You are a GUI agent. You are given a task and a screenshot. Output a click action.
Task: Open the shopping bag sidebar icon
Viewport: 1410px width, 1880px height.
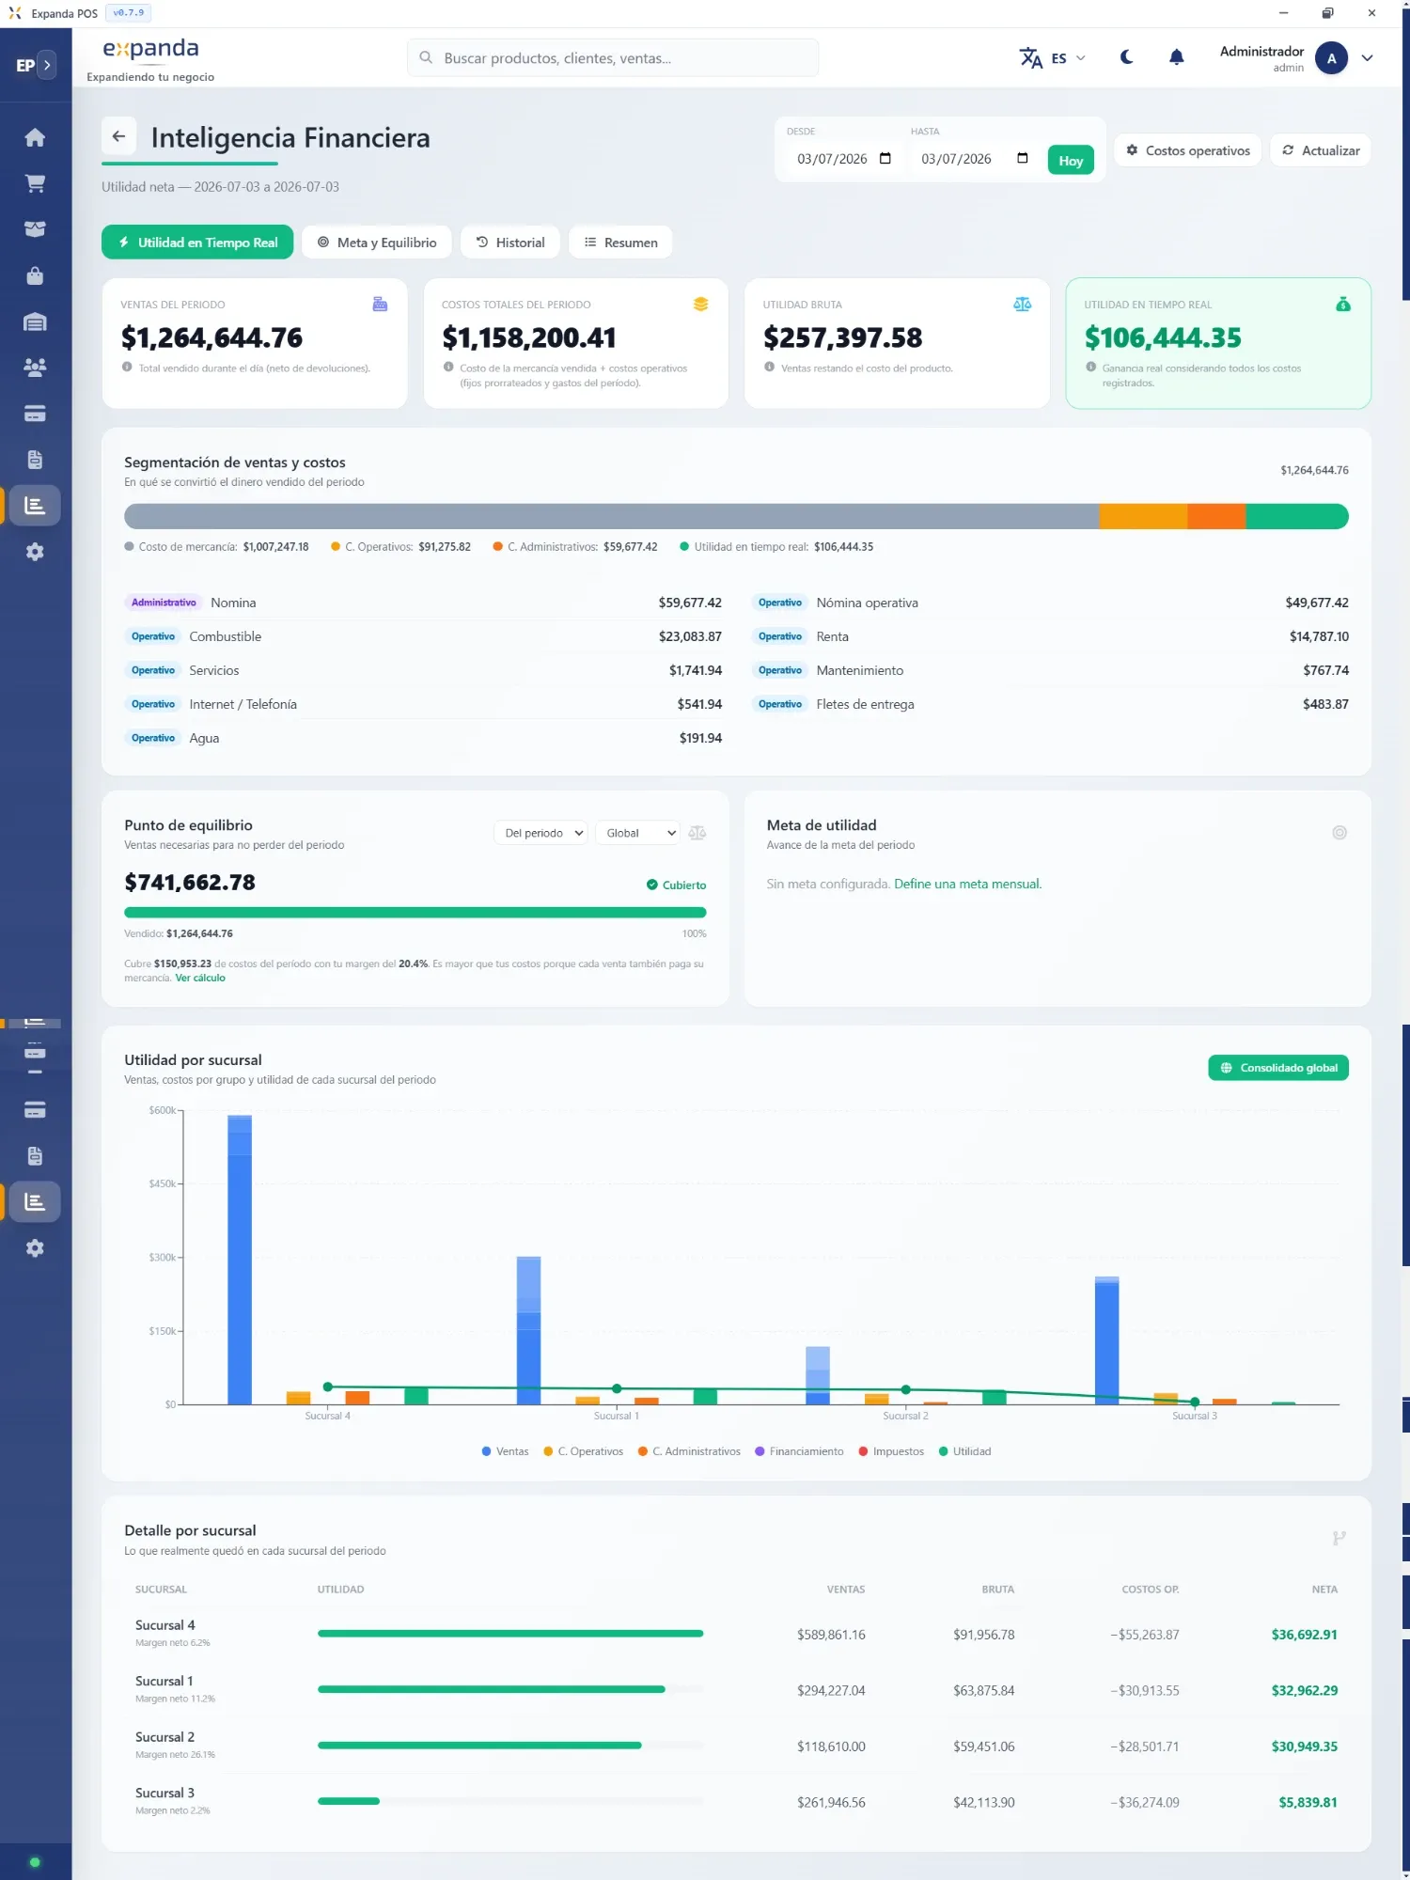coord(35,275)
